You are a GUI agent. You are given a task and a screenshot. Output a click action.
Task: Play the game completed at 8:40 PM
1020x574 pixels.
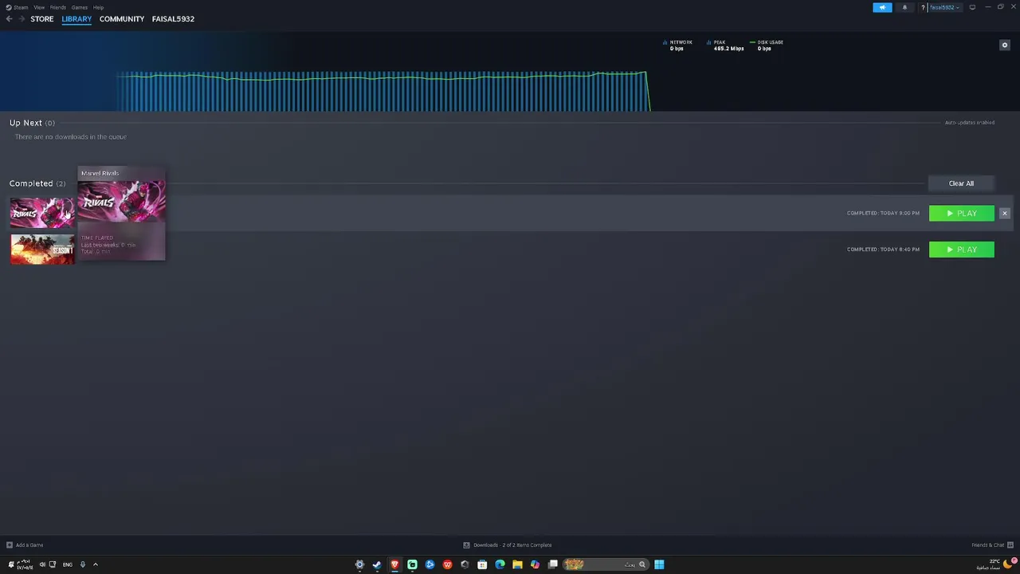pos(962,250)
